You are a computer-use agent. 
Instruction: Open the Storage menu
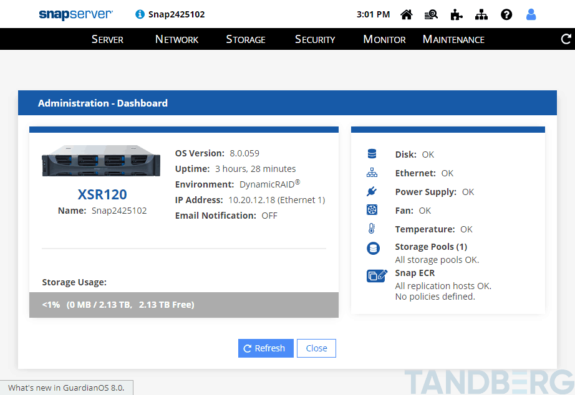pyautogui.click(x=245, y=39)
